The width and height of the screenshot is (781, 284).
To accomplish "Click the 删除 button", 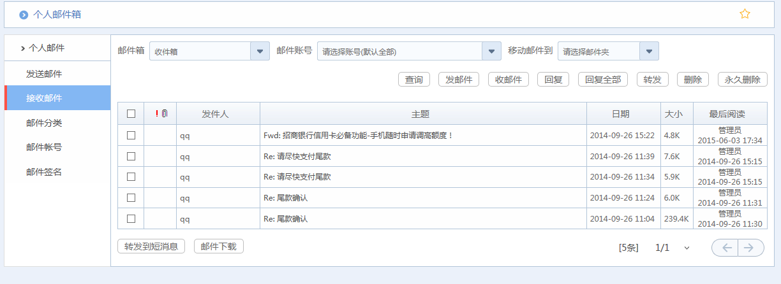I will (x=693, y=80).
